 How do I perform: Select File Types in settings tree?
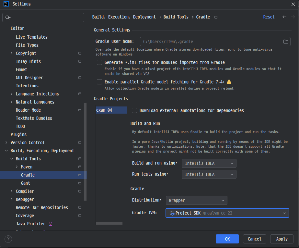[27, 45]
